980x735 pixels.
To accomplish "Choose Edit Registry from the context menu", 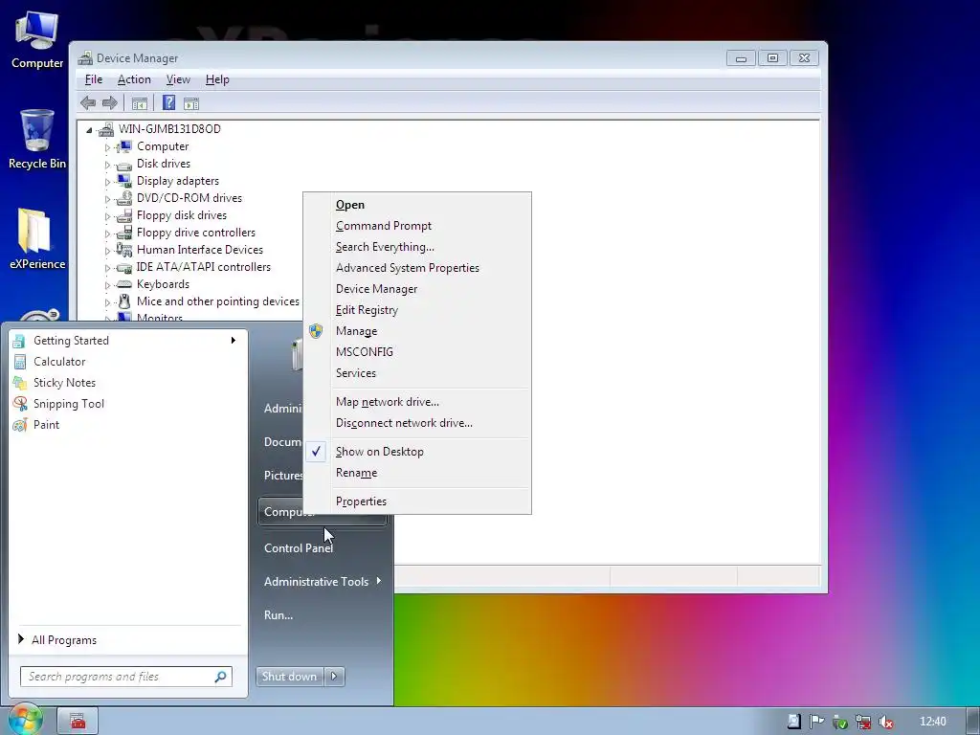I will (x=367, y=311).
